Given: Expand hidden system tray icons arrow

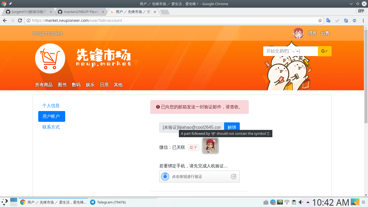Looking at the screenshot, I should [308, 202].
